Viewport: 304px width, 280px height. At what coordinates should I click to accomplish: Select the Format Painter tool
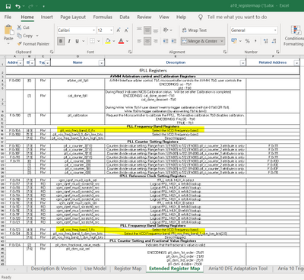click(33, 44)
